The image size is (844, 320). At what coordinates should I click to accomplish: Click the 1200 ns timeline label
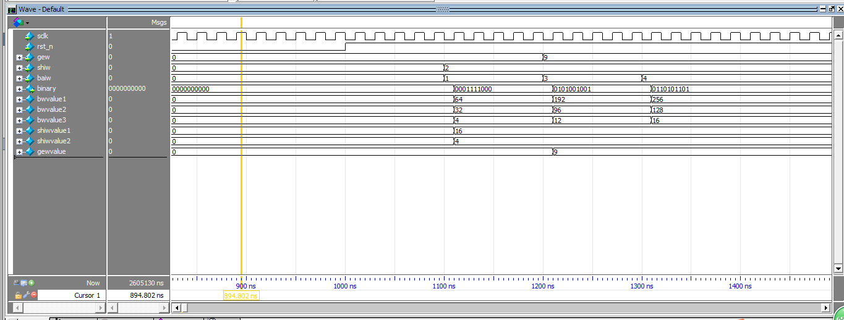[543, 287]
